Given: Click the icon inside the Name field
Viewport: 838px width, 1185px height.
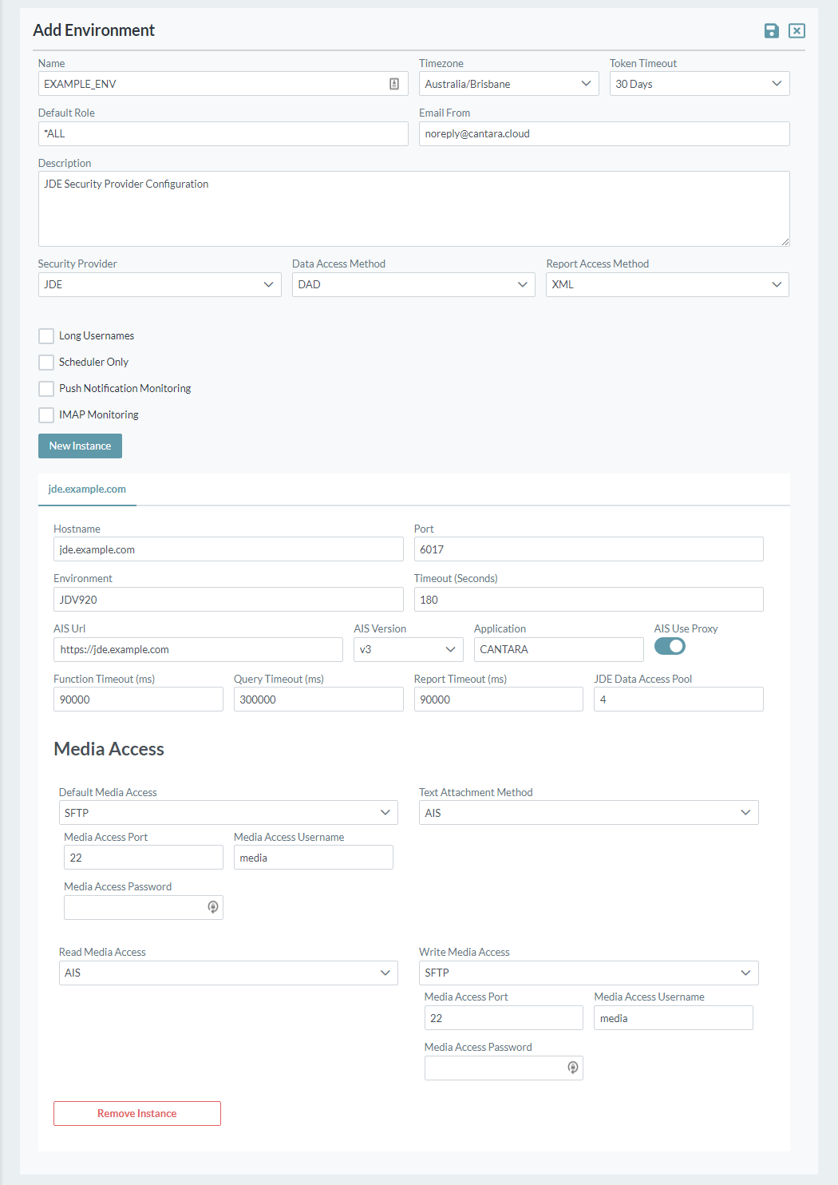Looking at the screenshot, I should [x=394, y=84].
